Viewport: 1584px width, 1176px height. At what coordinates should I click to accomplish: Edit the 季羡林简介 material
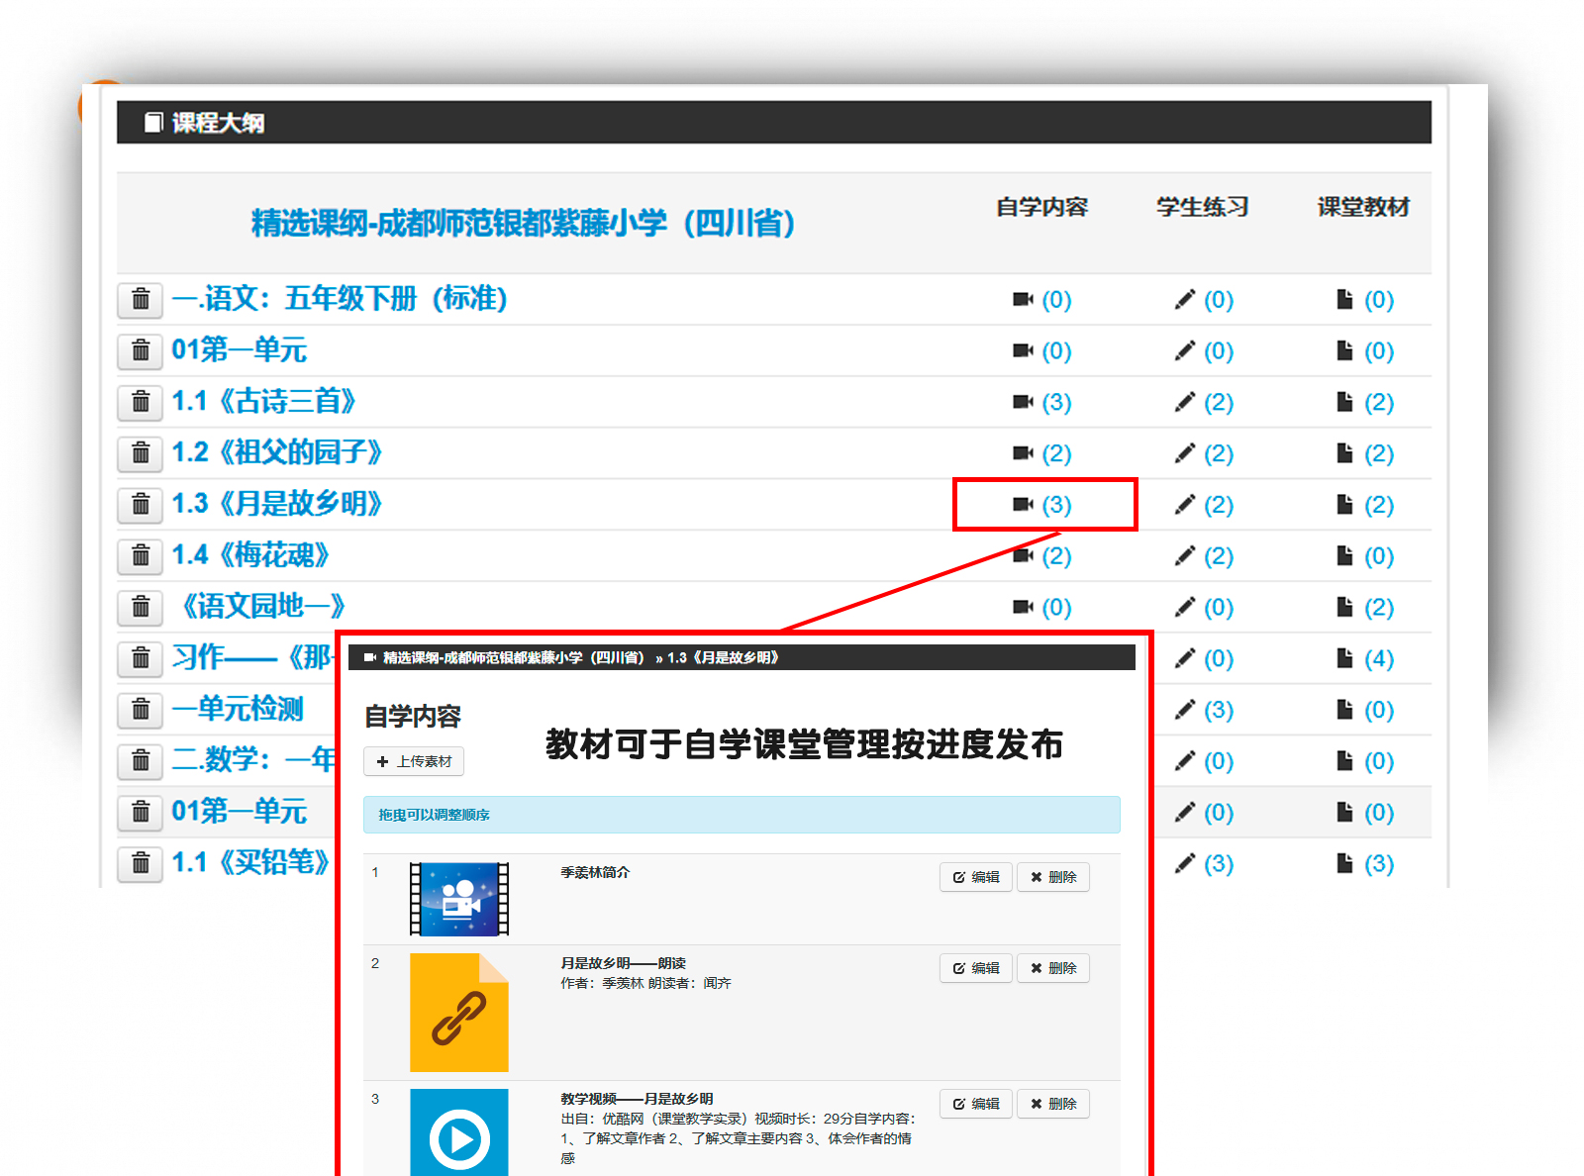click(975, 877)
